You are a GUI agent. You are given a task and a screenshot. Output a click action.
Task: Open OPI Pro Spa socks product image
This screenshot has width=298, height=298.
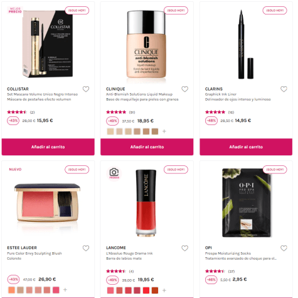[x=247, y=202]
